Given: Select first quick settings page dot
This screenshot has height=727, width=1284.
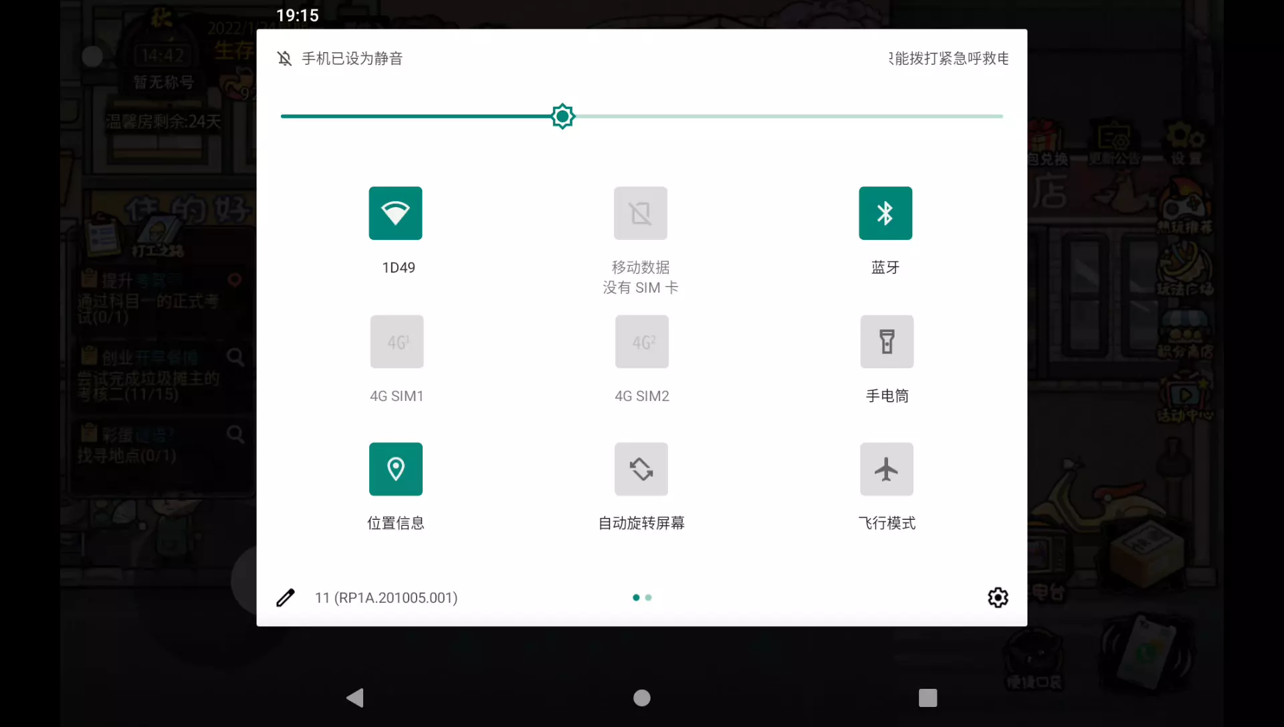Looking at the screenshot, I should pyautogui.click(x=636, y=597).
